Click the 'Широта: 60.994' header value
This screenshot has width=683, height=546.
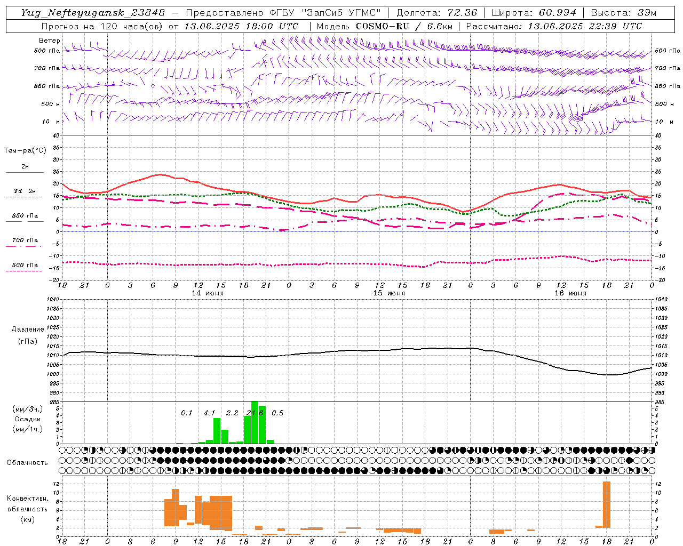534,13
